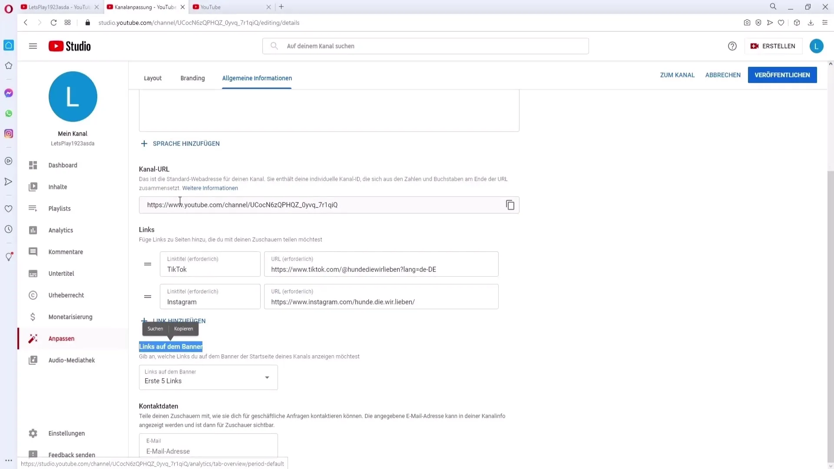Image resolution: width=834 pixels, height=469 pixels.
Task: Close the Kanalanpassung browser tab
Action: tap(182, 7)
